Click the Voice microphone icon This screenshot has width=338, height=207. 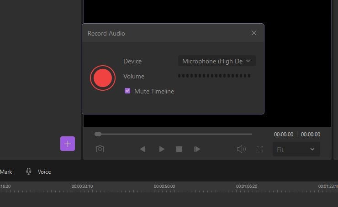click(x=28, y=171)
